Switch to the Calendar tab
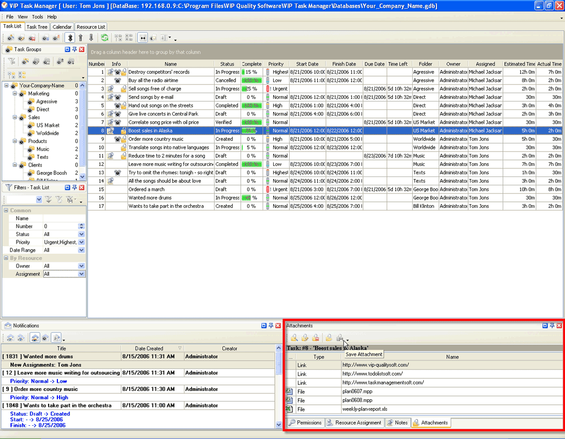Screen dimensions: 565x439 pos(62,26)
